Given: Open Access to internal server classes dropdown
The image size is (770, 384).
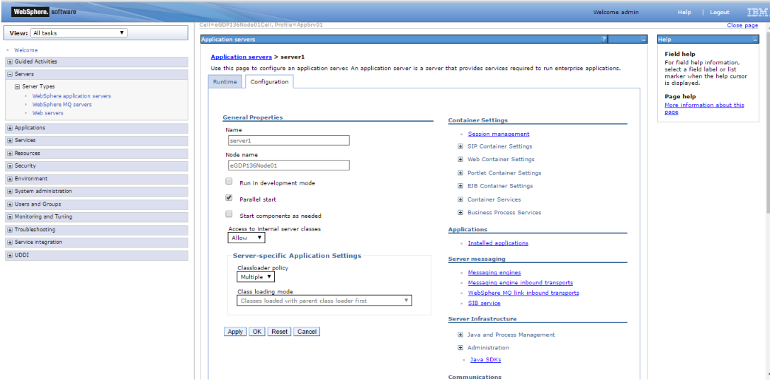Looking at the screenshot, I should [247, 238].
